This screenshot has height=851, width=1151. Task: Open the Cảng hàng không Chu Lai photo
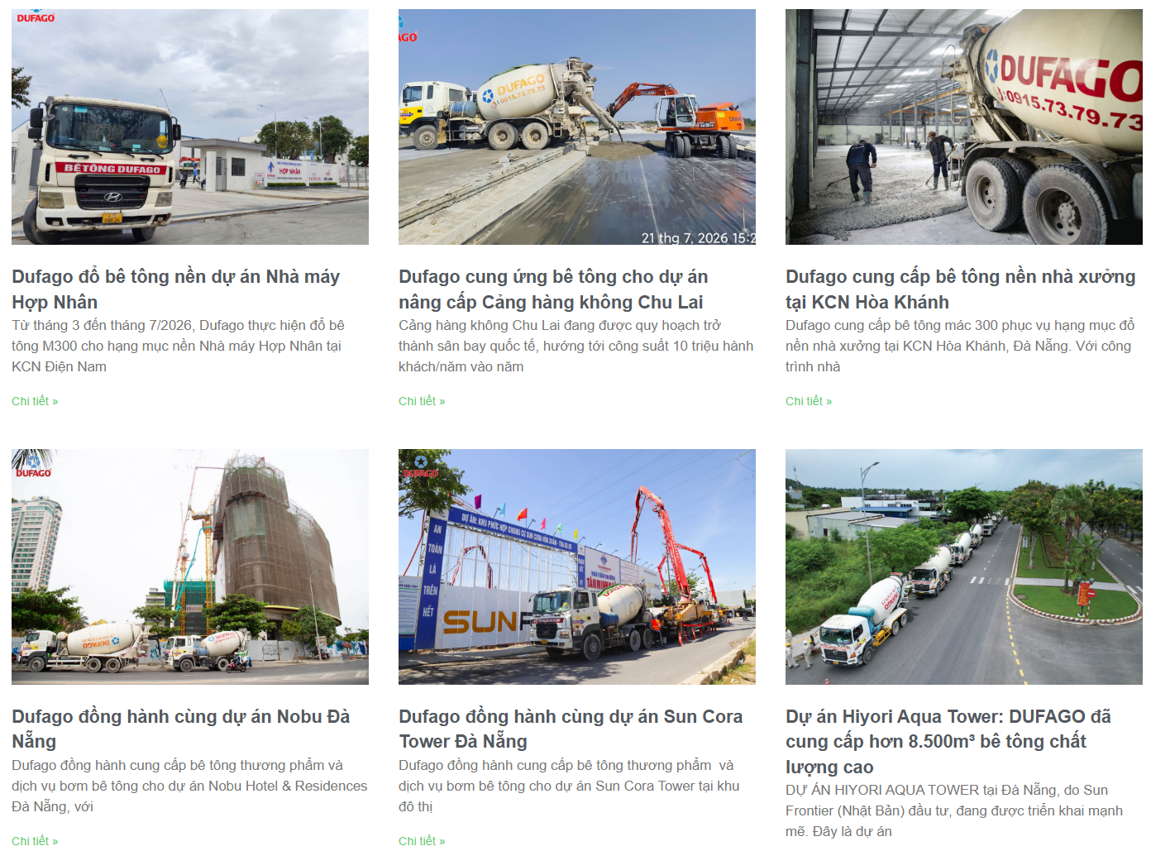[577, 127]
